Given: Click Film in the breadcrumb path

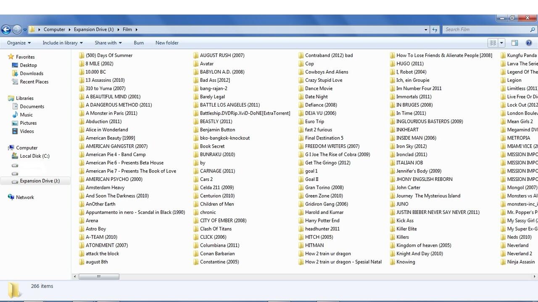Looking at the screenshot, I should (127, 29).
